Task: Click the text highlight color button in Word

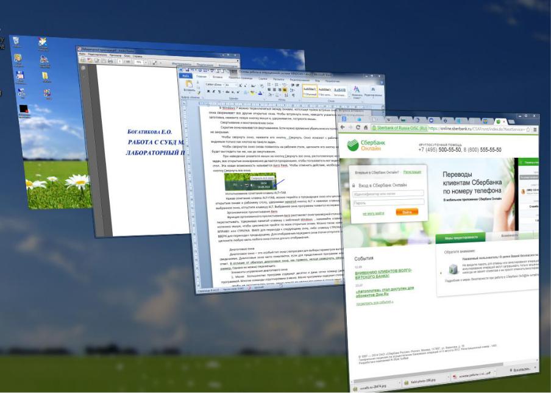Action: pos(252,93)
